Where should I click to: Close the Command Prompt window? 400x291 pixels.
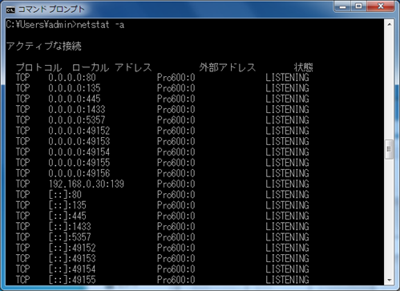[381, 6]
